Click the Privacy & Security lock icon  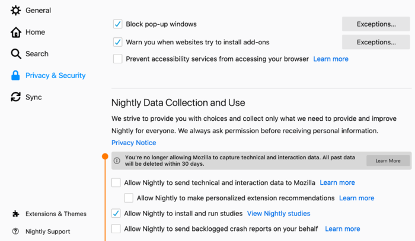[x=16, y=76]
